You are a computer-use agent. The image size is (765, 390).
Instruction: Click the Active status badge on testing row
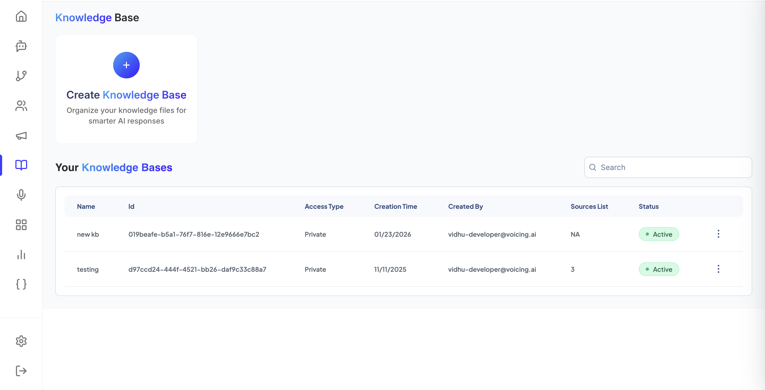tap(659, 269)
